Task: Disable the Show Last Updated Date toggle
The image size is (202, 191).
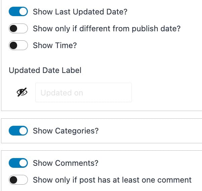Action: pyautogui.click(x=18, y=12)
